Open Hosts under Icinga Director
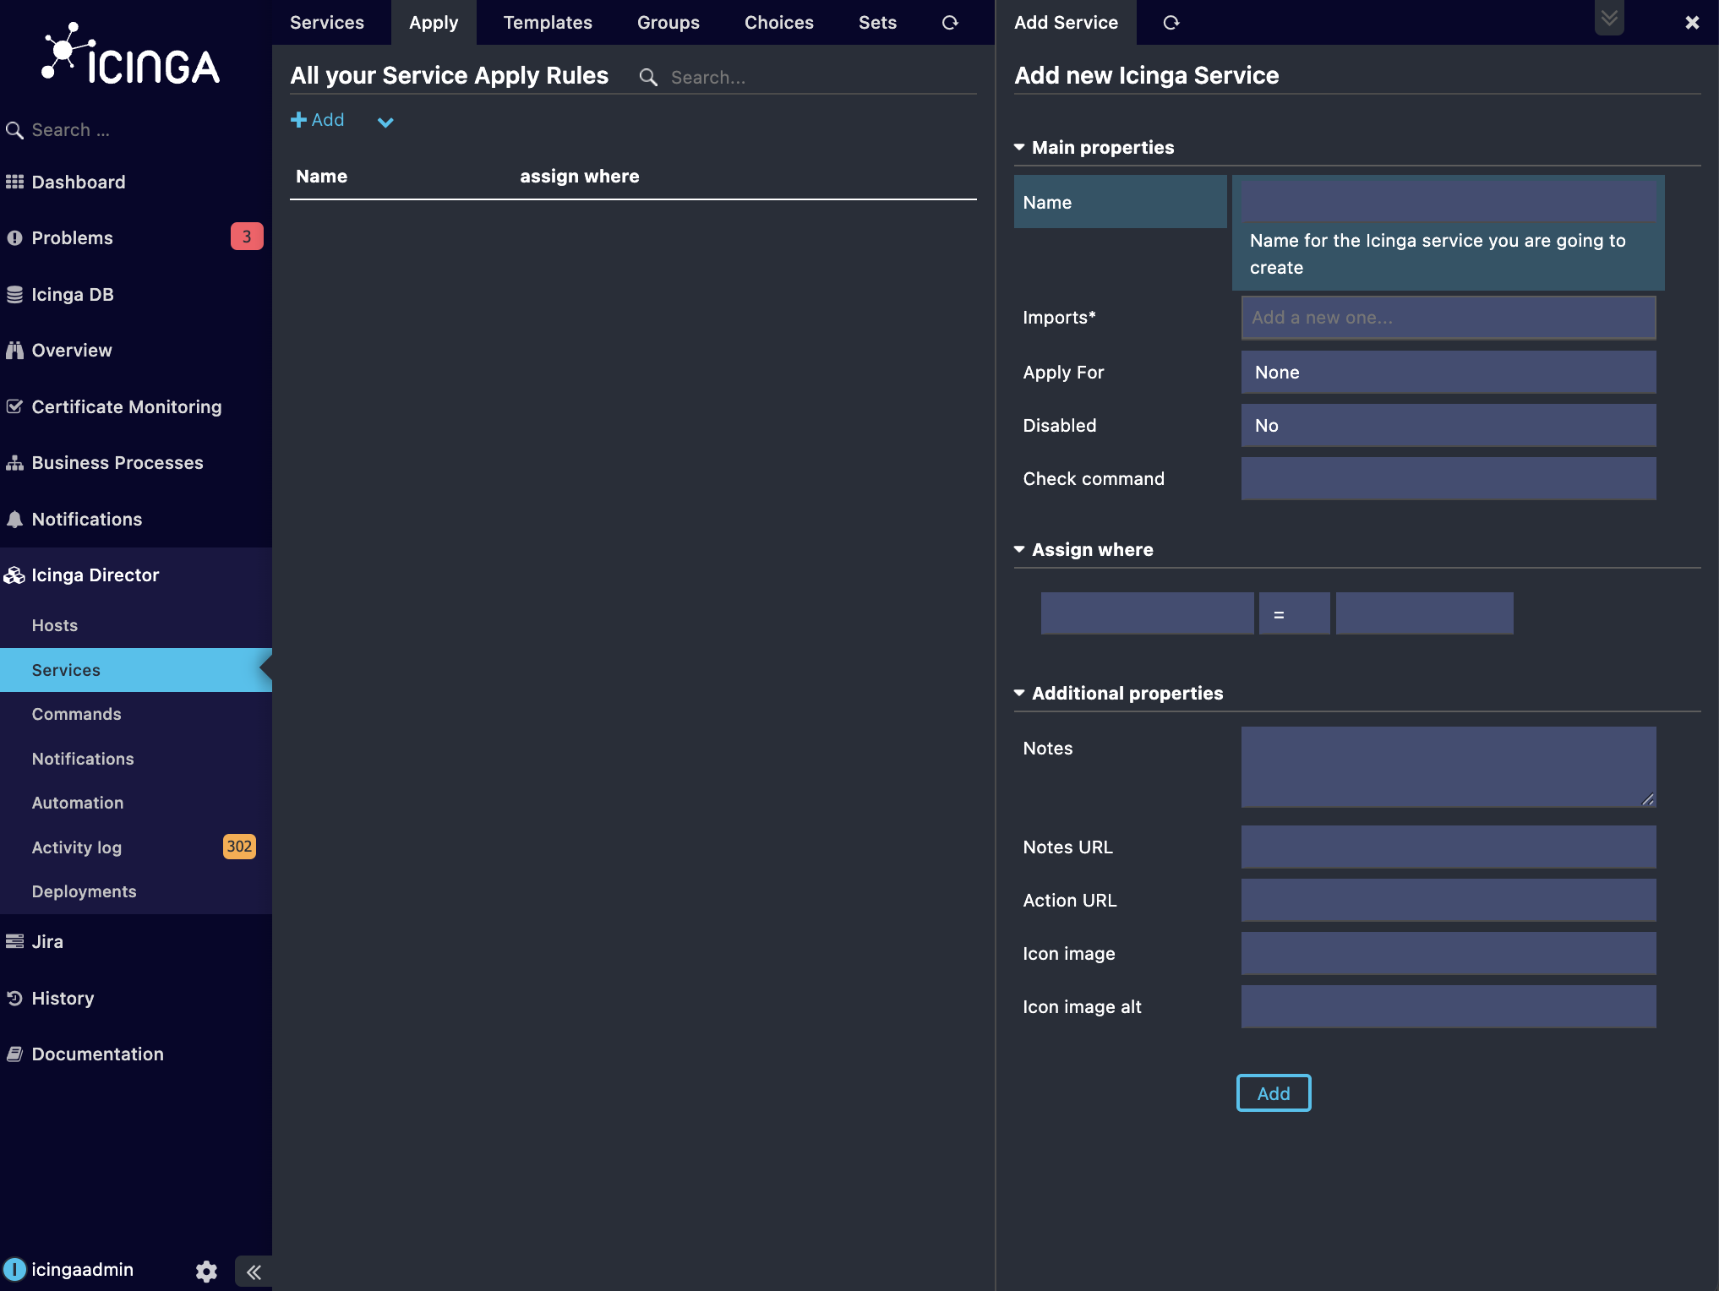This screenshot has height=1291, width=1719. point(54,625)
